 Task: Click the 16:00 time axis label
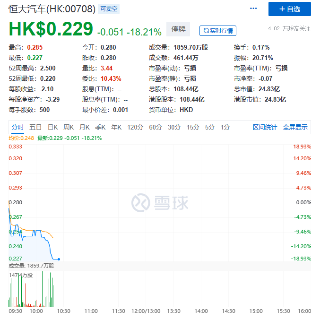(x=304, y=311)
